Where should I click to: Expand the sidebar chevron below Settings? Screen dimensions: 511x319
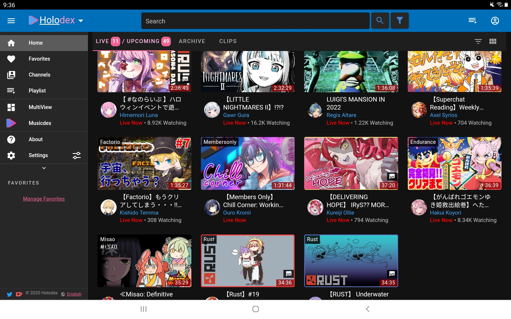click(x=44, y=168)
